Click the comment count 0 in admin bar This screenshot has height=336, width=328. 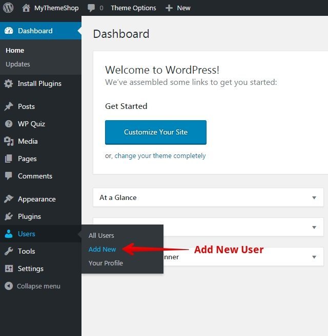coord(101,8)
